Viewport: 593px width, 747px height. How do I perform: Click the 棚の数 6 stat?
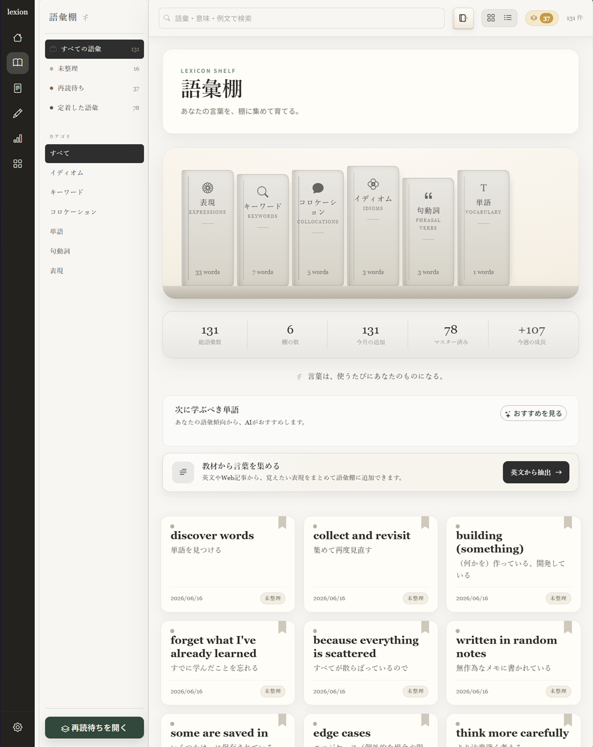[x=290, y=335]
